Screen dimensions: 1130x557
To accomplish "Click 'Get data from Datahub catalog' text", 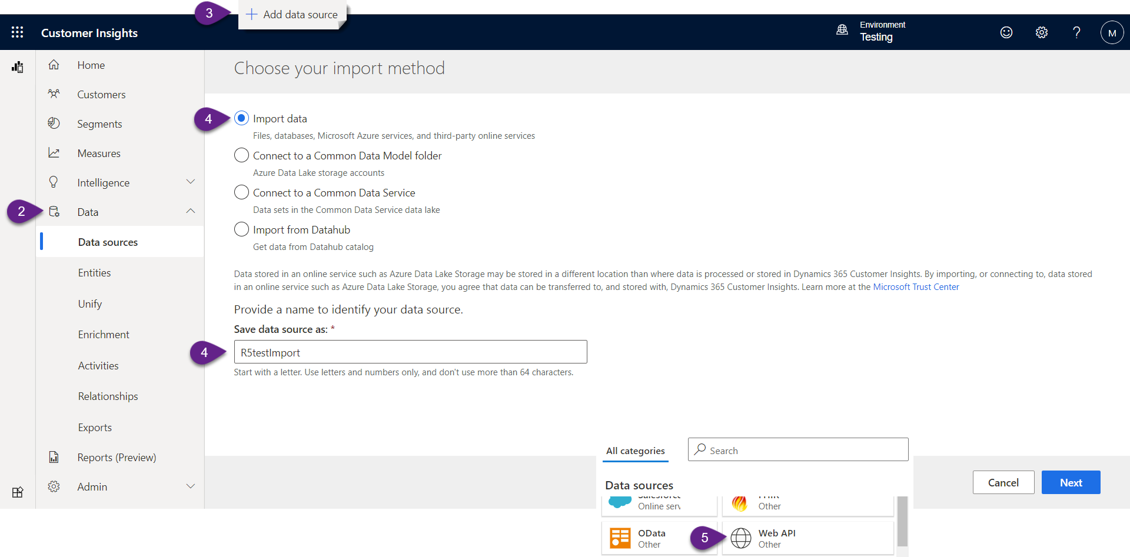I will (313, 247).
